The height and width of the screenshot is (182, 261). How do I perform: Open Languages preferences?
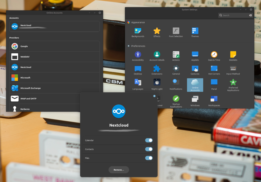138,85
